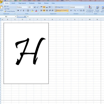Apply cell borders with the Borders icon
The image size is (104, 104).
(28, 10)
